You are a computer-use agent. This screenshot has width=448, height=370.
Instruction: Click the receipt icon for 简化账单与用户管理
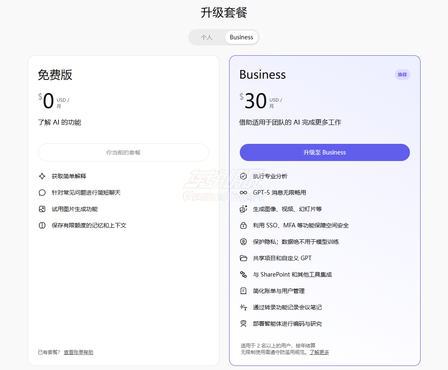point(243,291)
